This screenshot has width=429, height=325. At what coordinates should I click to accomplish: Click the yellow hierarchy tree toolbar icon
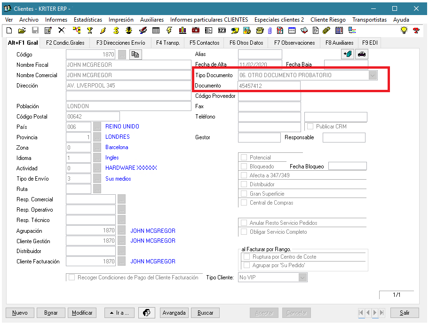pyautogui.click(x=77, y=31)
